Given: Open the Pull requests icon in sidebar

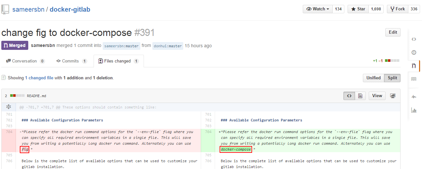Looking at the screenshot, I should (414, 66).
